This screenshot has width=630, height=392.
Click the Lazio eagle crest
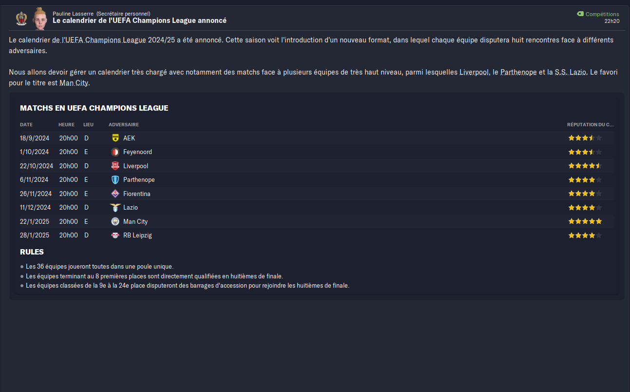115,208
